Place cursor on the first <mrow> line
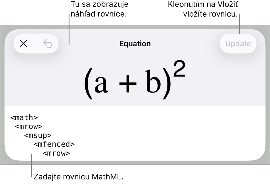This screenshot has width=270, height=184. [x=28, y=126]
